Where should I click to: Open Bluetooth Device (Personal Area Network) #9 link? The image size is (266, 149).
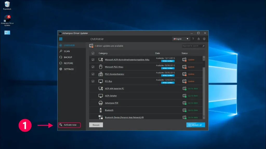click(124, 117)
